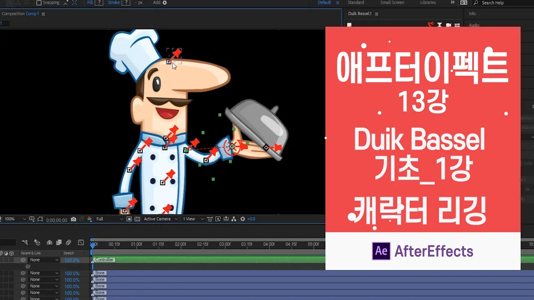Click the 01:00f mark on time ruler
This screenshot has width=534, height=300.
[136, 244]
